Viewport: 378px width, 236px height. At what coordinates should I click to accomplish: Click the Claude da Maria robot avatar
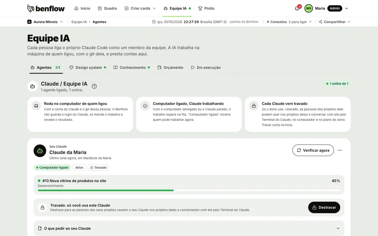click(40, 151)
